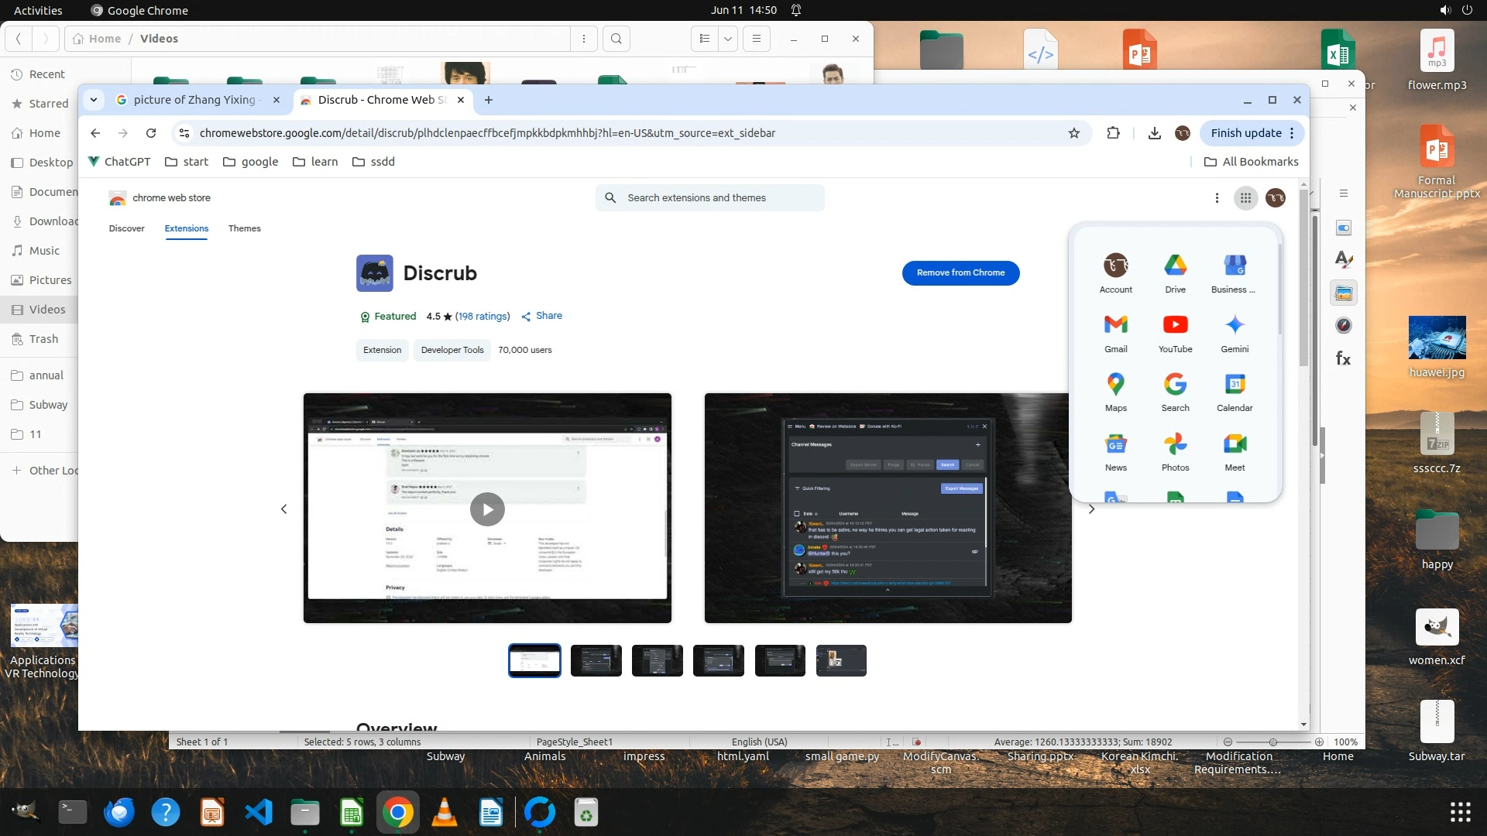Show next screenshot with right chevron
This screenshot has height=836, width=1487.
click(1091, 509)
